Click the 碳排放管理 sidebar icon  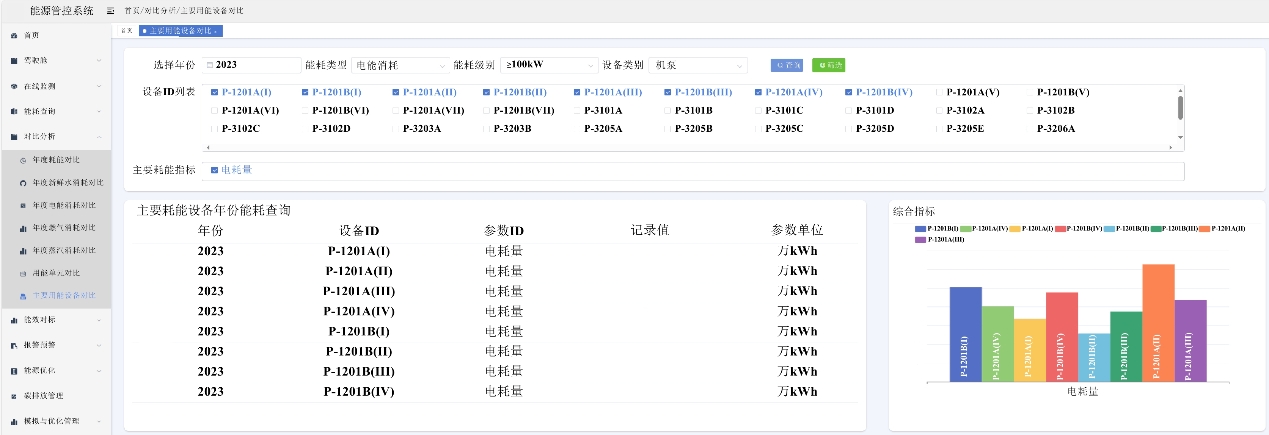(x=14, y=396)
